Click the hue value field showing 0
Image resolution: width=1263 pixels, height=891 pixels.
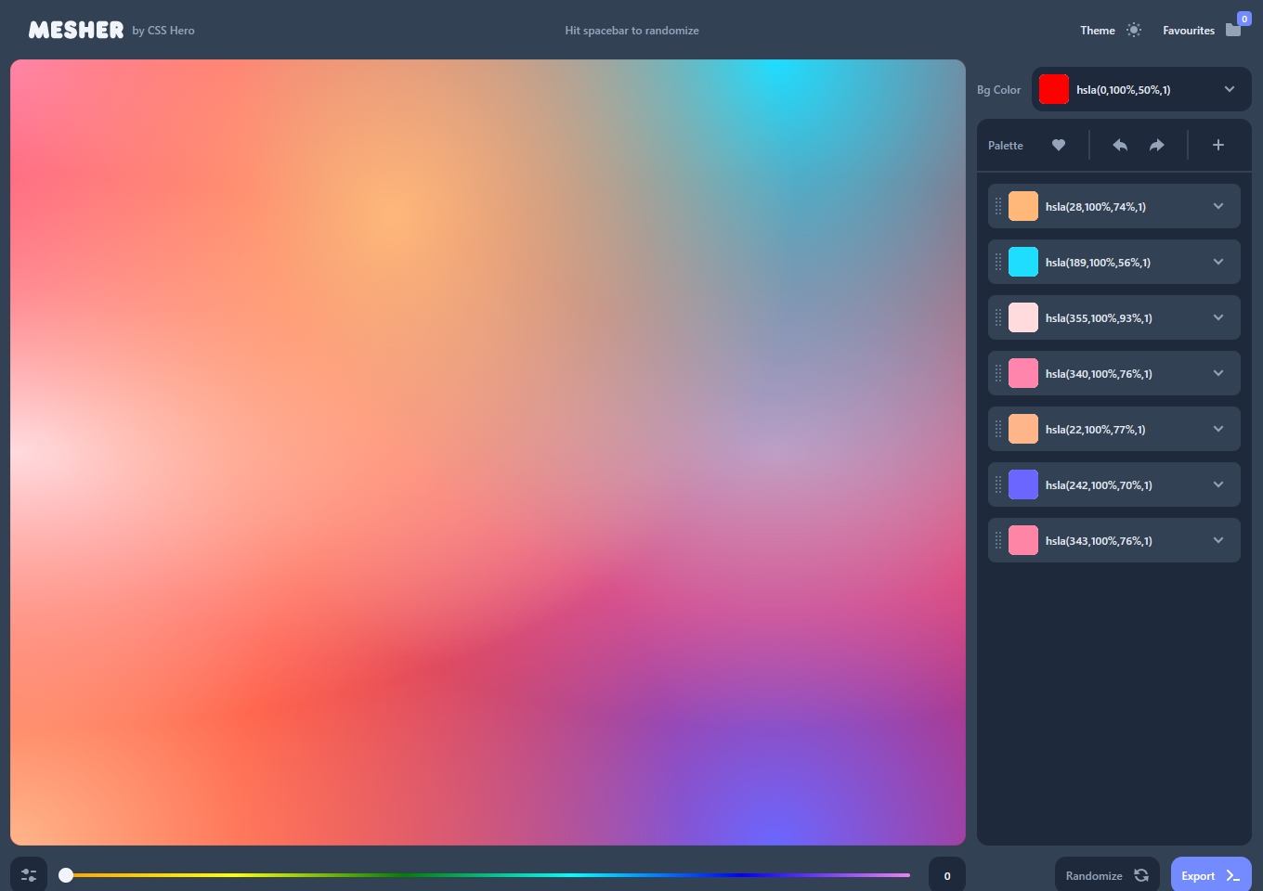coord(947,875)
